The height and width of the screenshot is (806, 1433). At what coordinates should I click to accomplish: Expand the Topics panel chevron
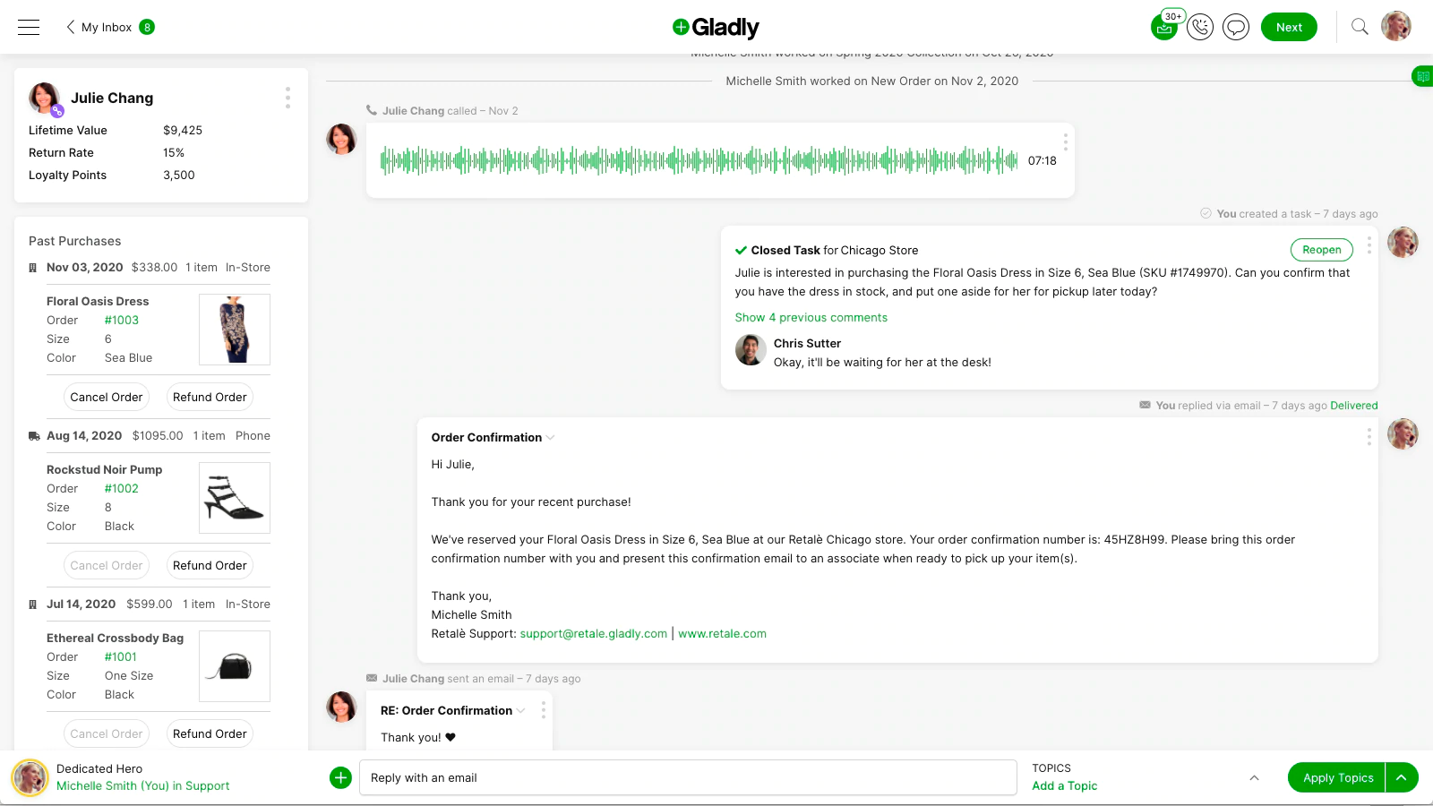coord(1254,777)
